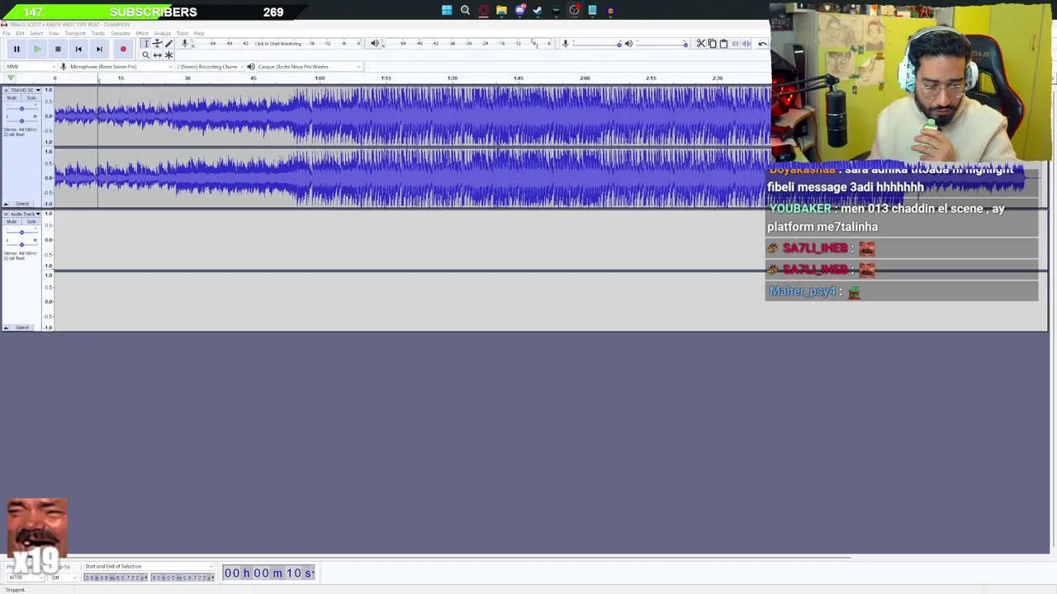Start recording with the red Record button
The width and height of the screenshot is (1057, 594).
123,49
